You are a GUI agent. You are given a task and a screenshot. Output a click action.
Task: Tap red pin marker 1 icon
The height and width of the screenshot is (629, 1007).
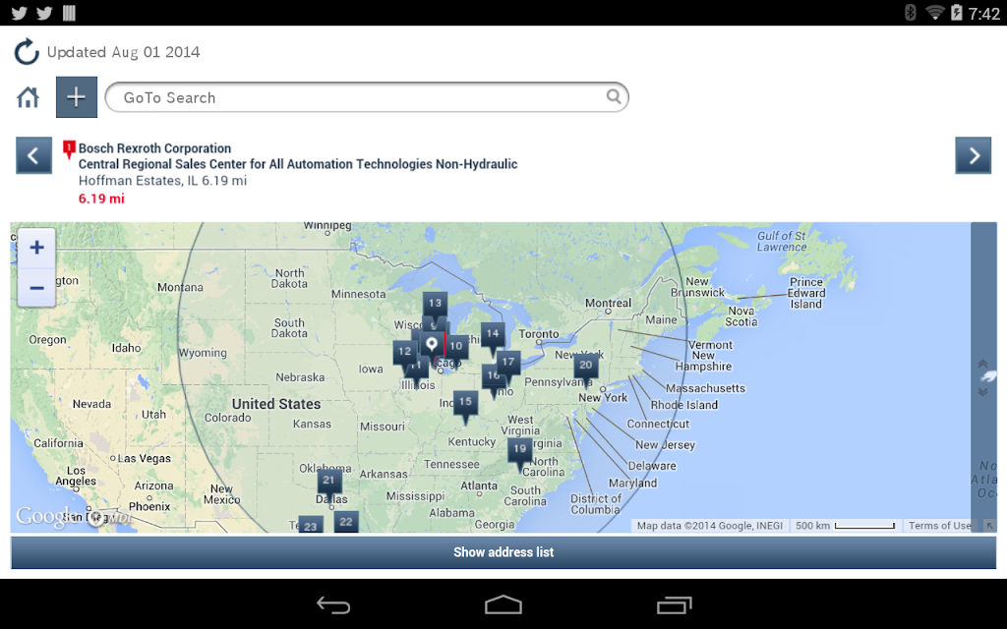coord(69,149)
